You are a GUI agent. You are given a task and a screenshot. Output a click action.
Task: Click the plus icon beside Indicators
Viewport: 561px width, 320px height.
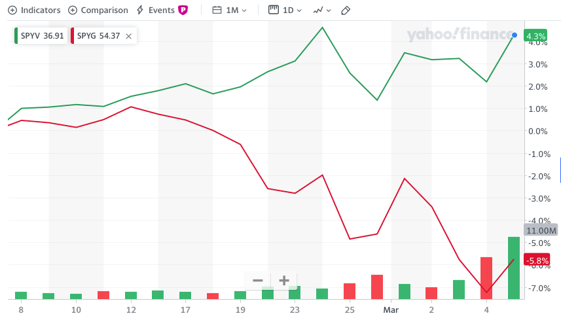pyautogui.click(x=12, y=10)
